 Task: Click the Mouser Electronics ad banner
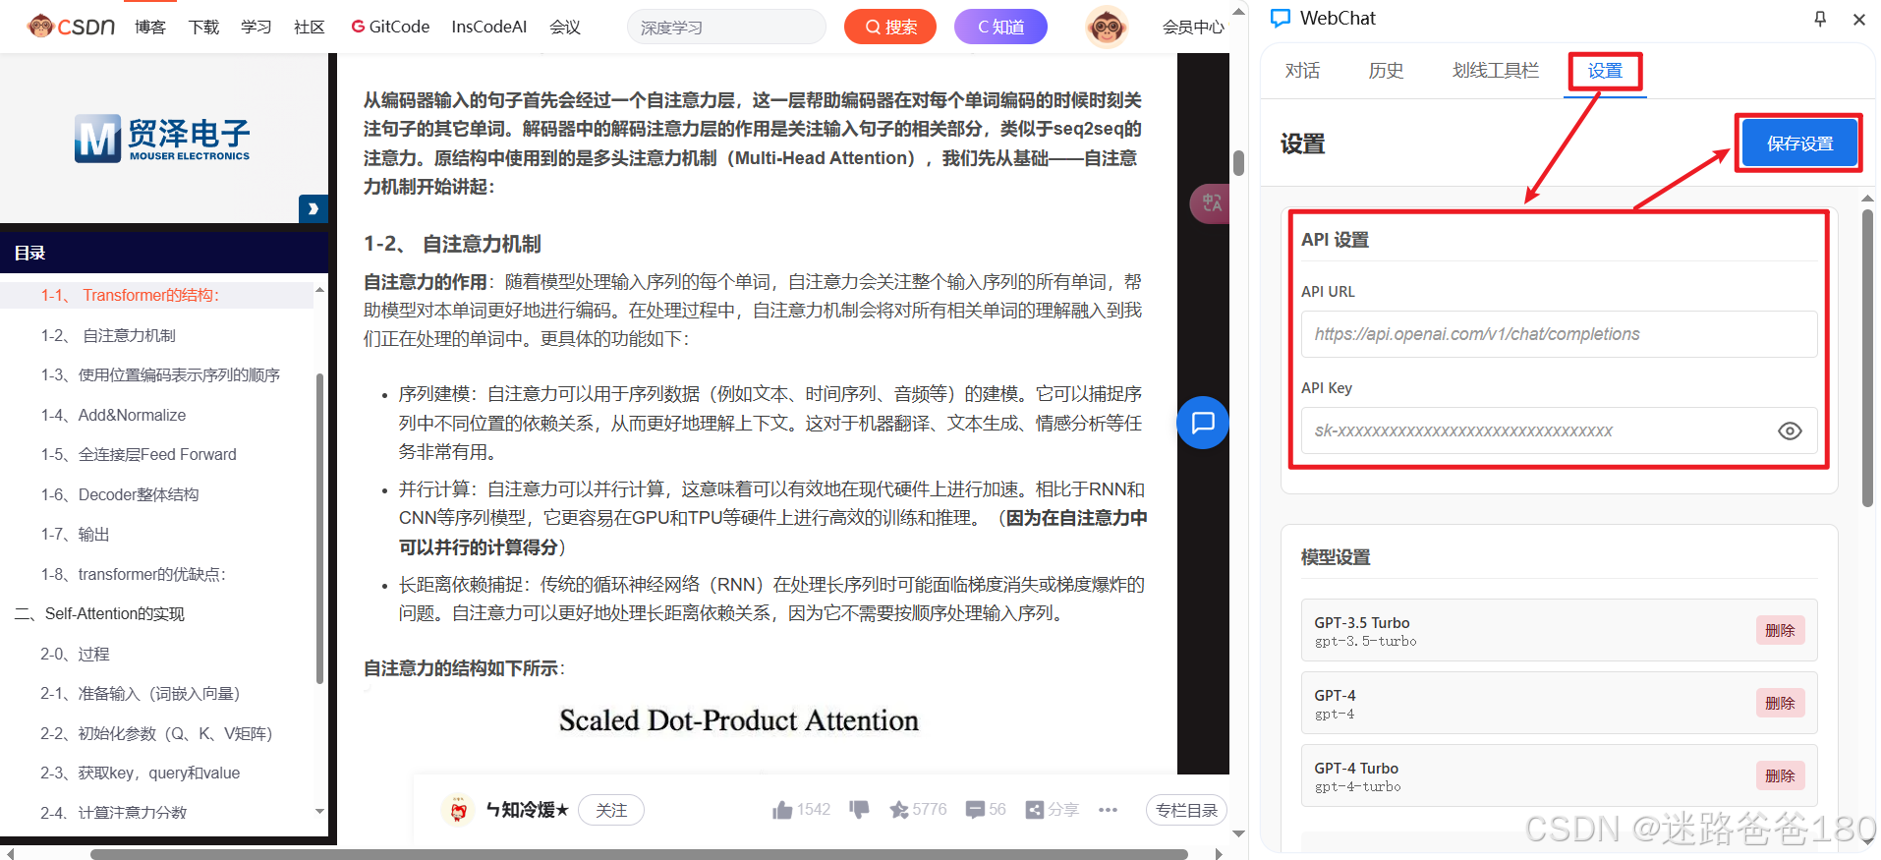[x=163, y=138]
